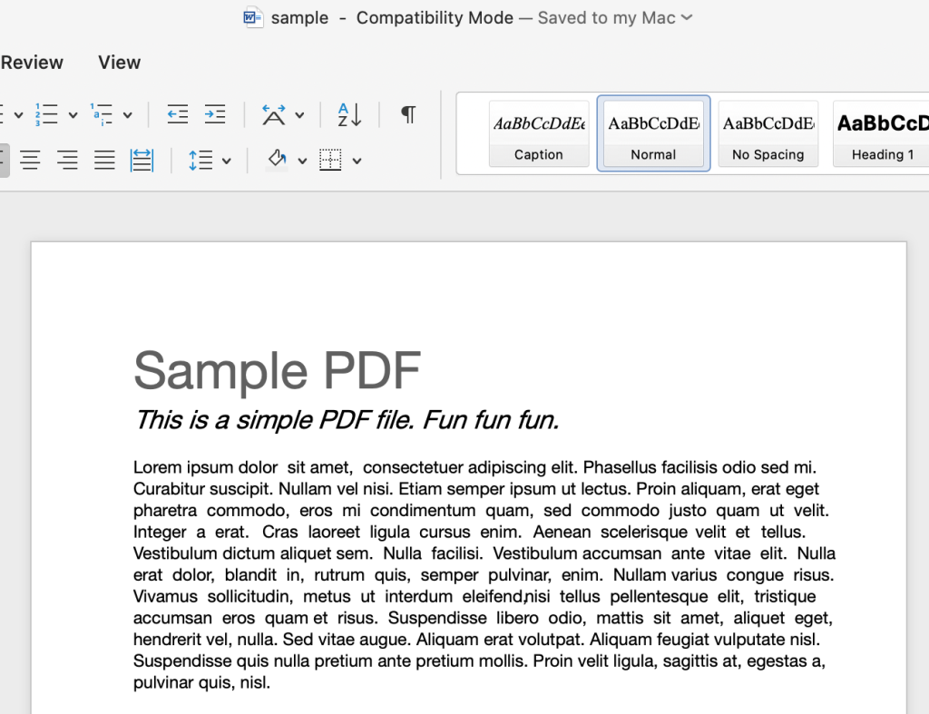
Task: Select the Decrease Indent icon
Action: (178, 114)
